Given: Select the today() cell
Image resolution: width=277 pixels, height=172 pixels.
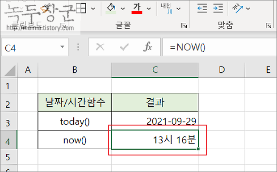Looking at the screenshot, I should pos(75,122).
